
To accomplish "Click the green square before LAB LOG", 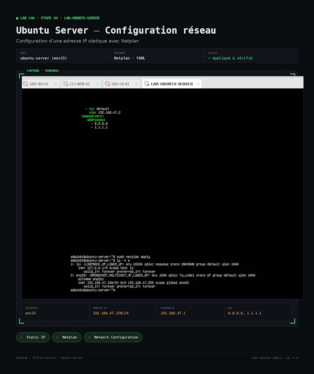I will 17,18.
